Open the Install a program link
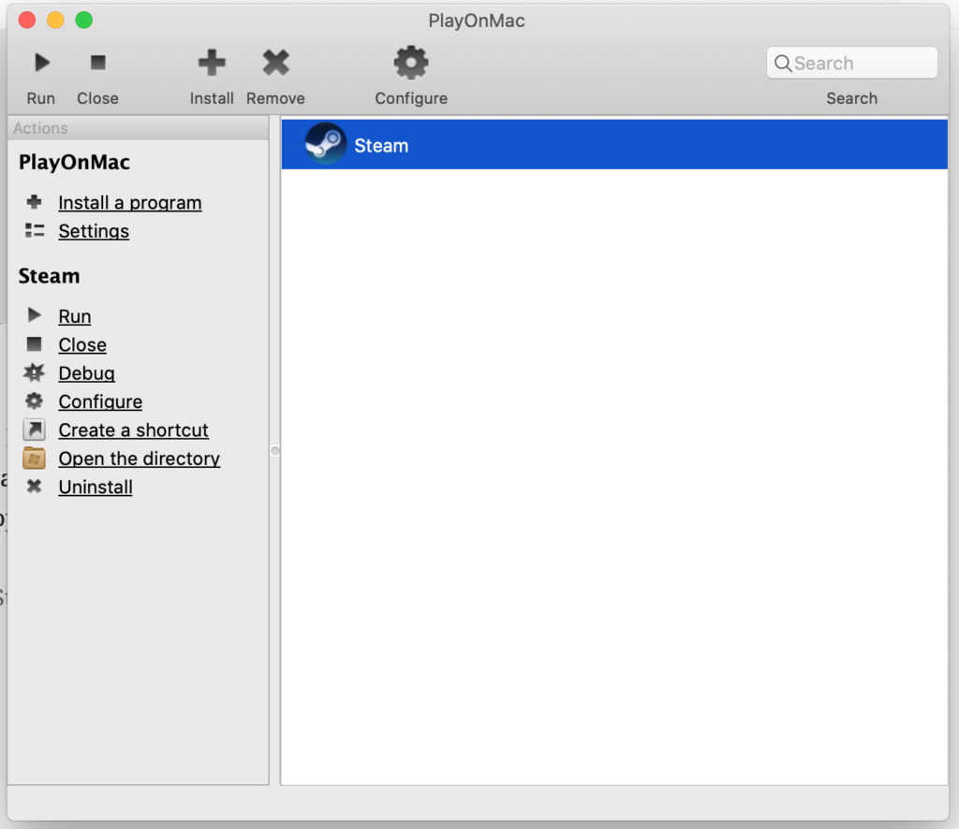Viewport: 959px width, 829px height. tap(129, 202)
